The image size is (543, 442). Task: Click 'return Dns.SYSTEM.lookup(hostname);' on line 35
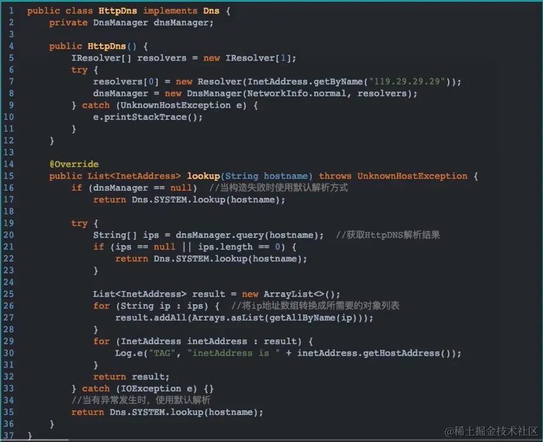click(167, 412)
